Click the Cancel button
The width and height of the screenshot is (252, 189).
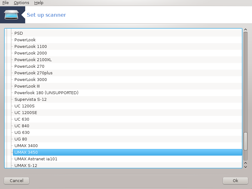(x=17, y=180)
